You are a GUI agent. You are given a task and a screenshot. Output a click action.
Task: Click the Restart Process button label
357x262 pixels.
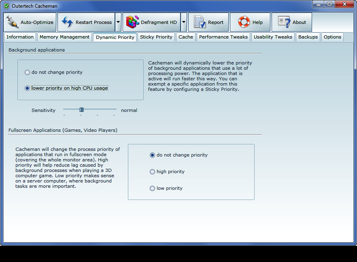click(93, 22)
